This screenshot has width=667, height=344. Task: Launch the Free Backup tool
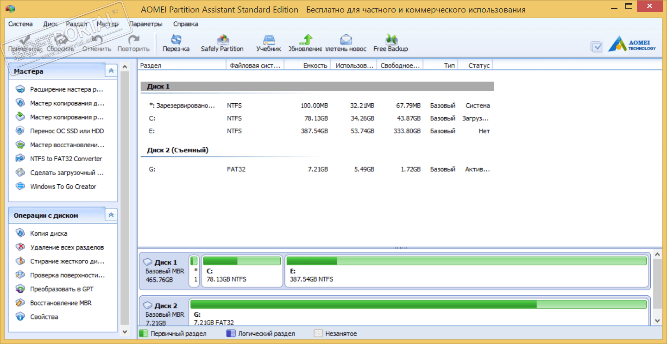pyautogui.click(x=390, y=44)
